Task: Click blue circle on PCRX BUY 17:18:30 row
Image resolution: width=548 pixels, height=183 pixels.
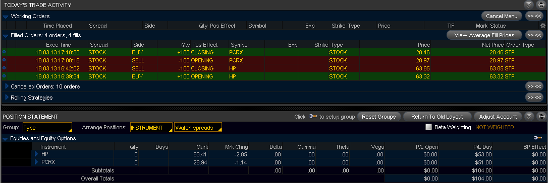Action: [x=4, y=52]
